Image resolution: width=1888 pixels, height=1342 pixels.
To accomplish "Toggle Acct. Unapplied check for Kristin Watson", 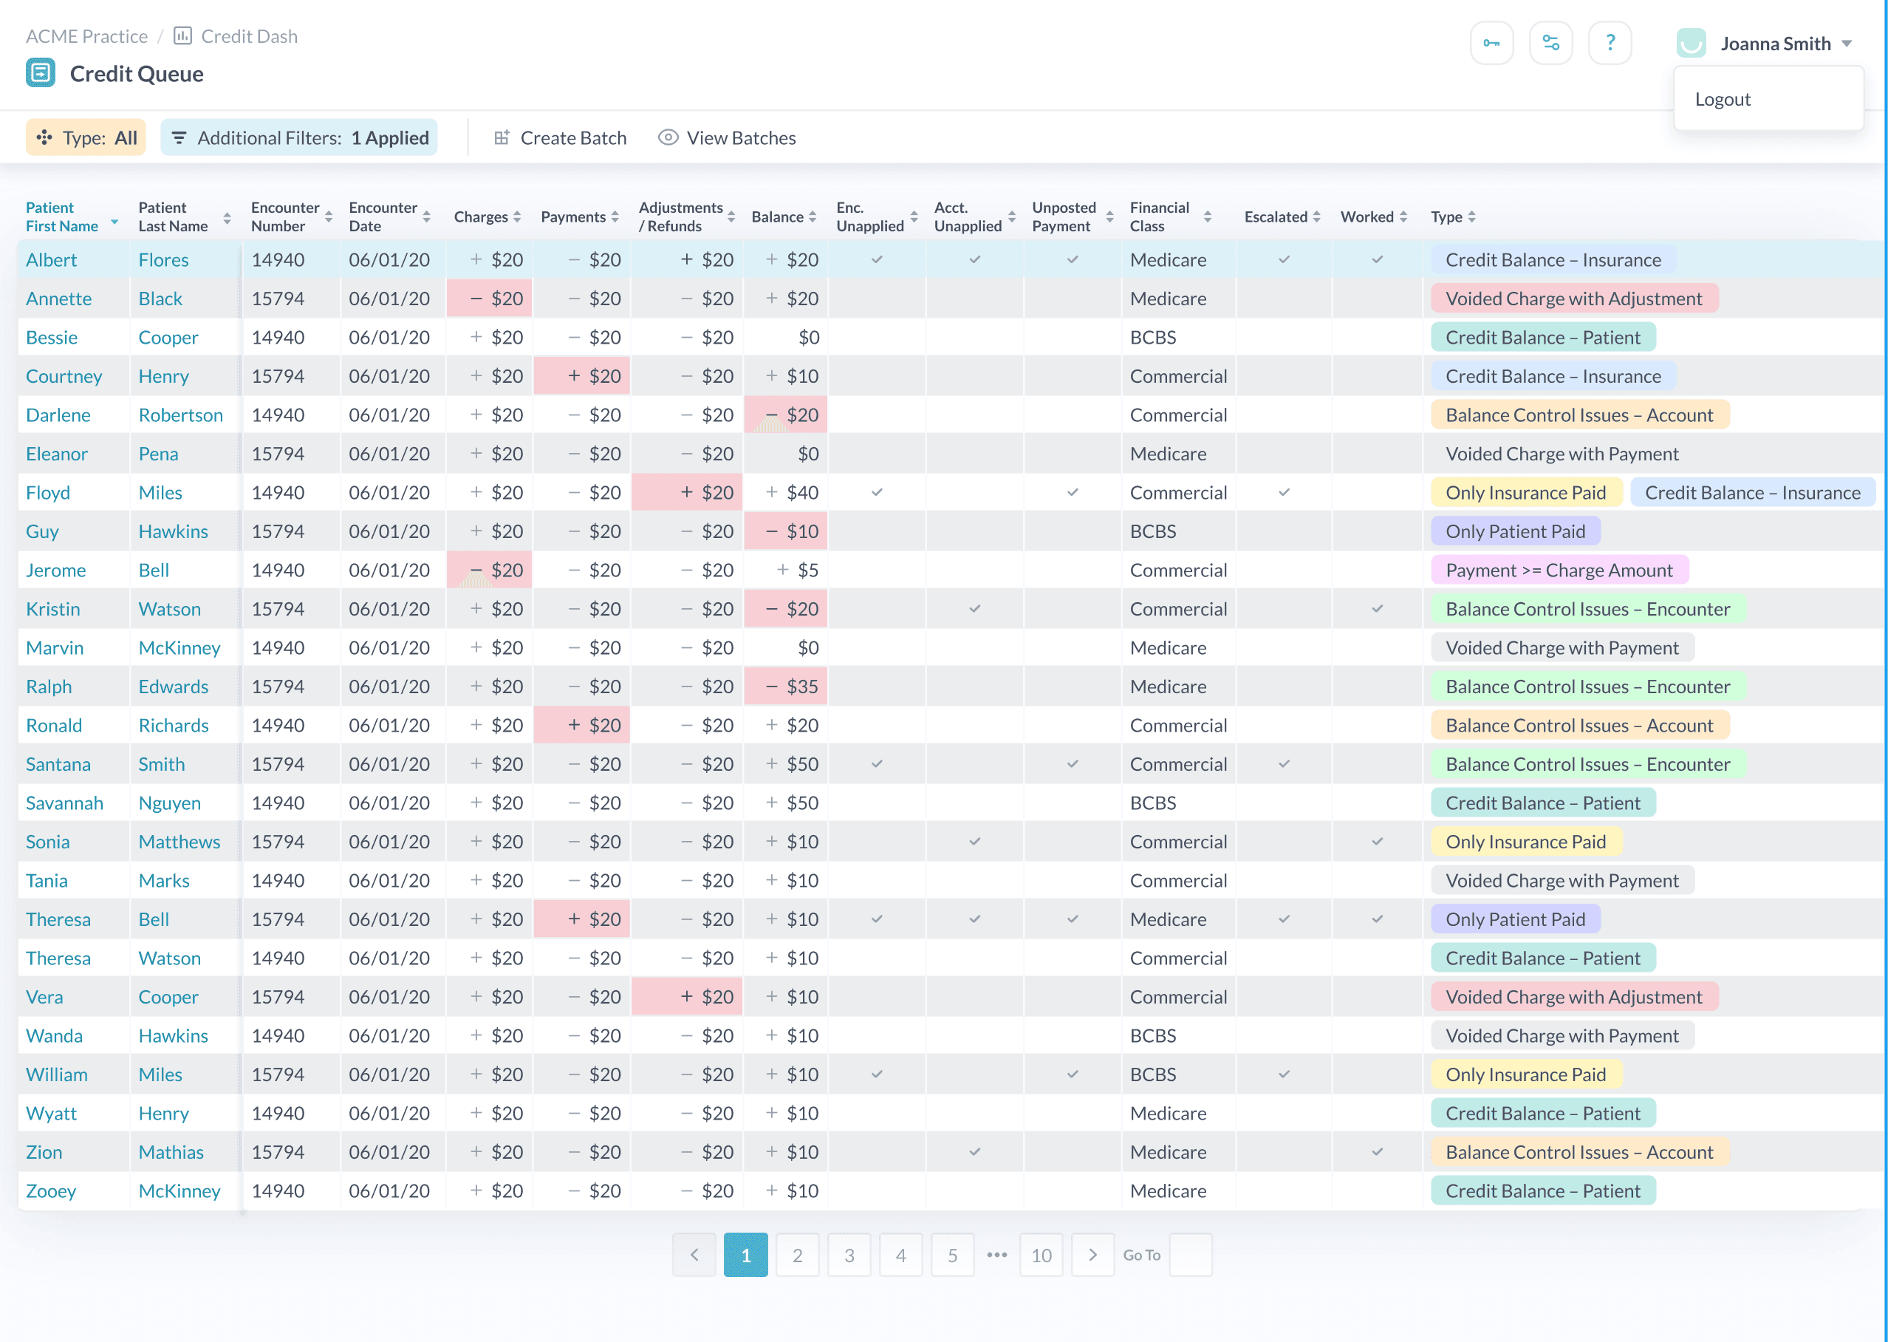I will 974,609.
